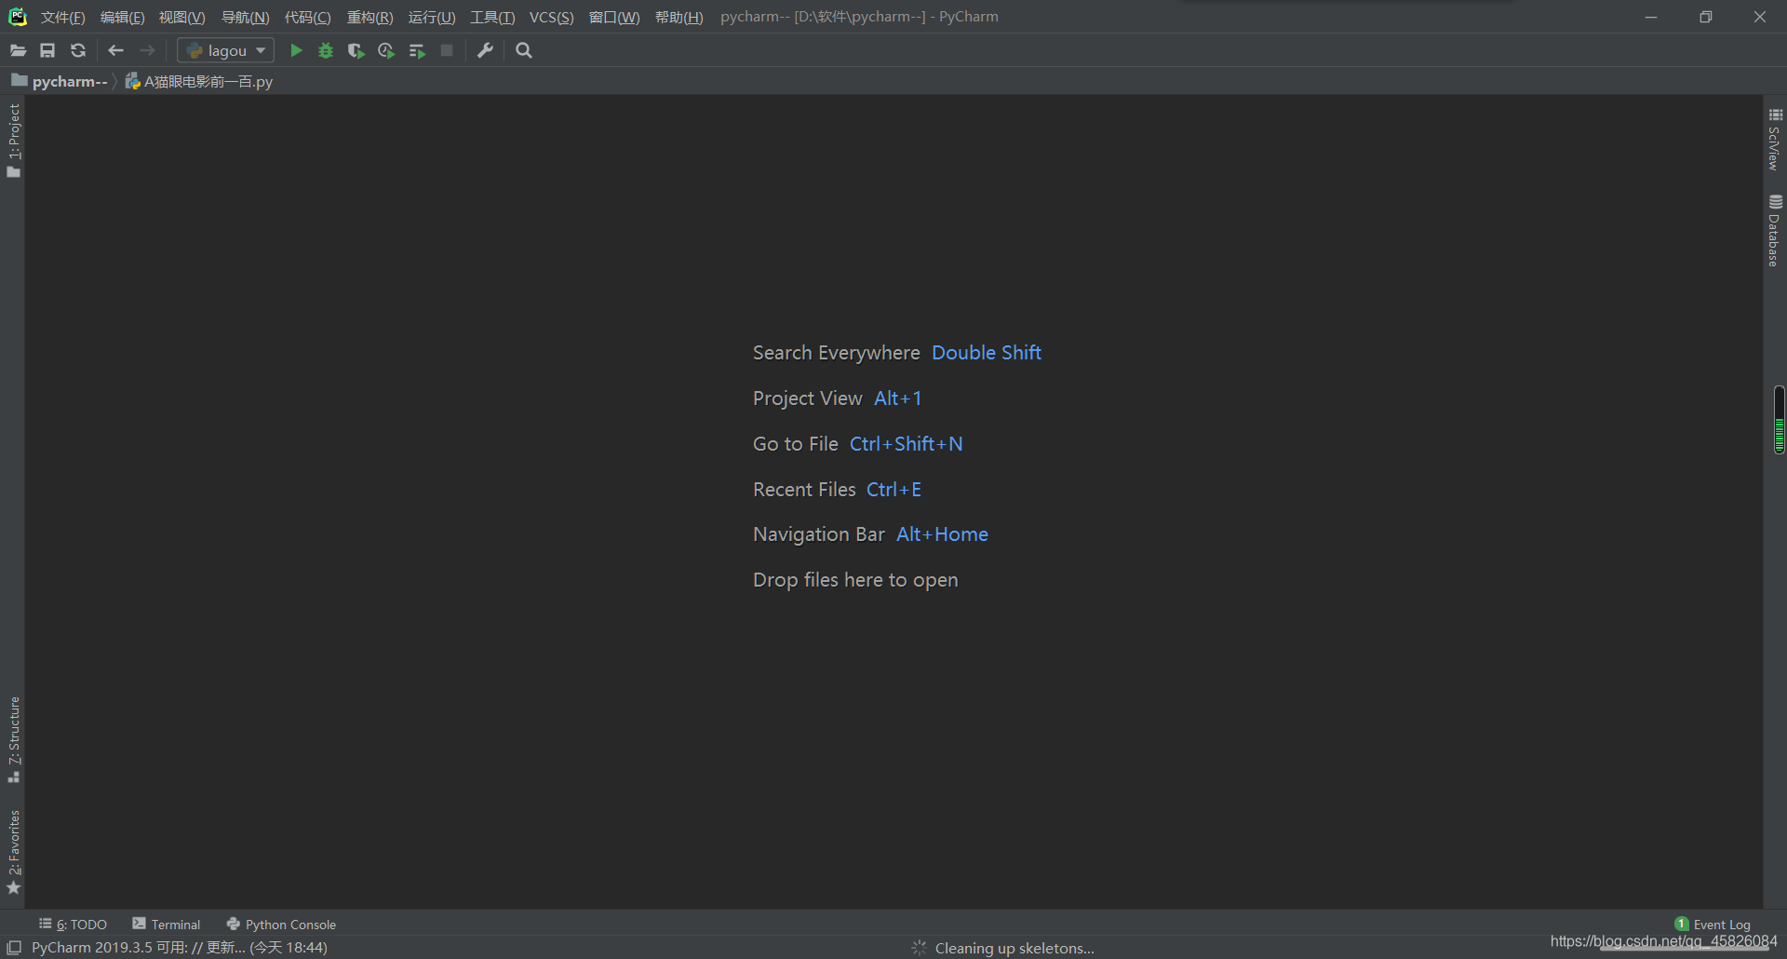Image resolution: width=1787 pixels, height=959 pixels.
Task: Open the 6: TODO tool tab
Action: point(73,924)
